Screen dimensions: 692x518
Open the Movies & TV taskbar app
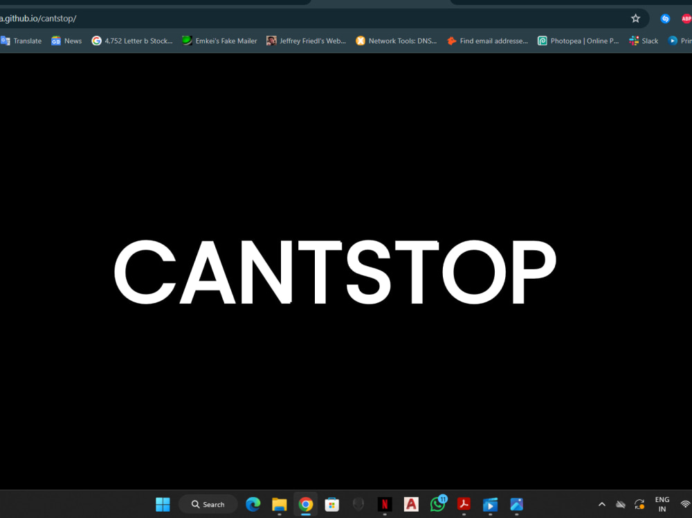click(x=491, y=504)
